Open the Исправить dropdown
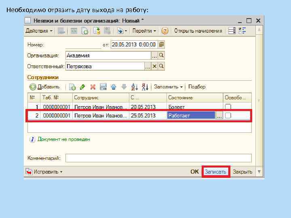 click(x=44, y=172)
